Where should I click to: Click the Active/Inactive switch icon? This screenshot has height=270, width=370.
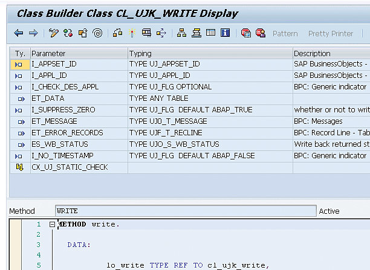pyautogui.click(x=68, y=33)
